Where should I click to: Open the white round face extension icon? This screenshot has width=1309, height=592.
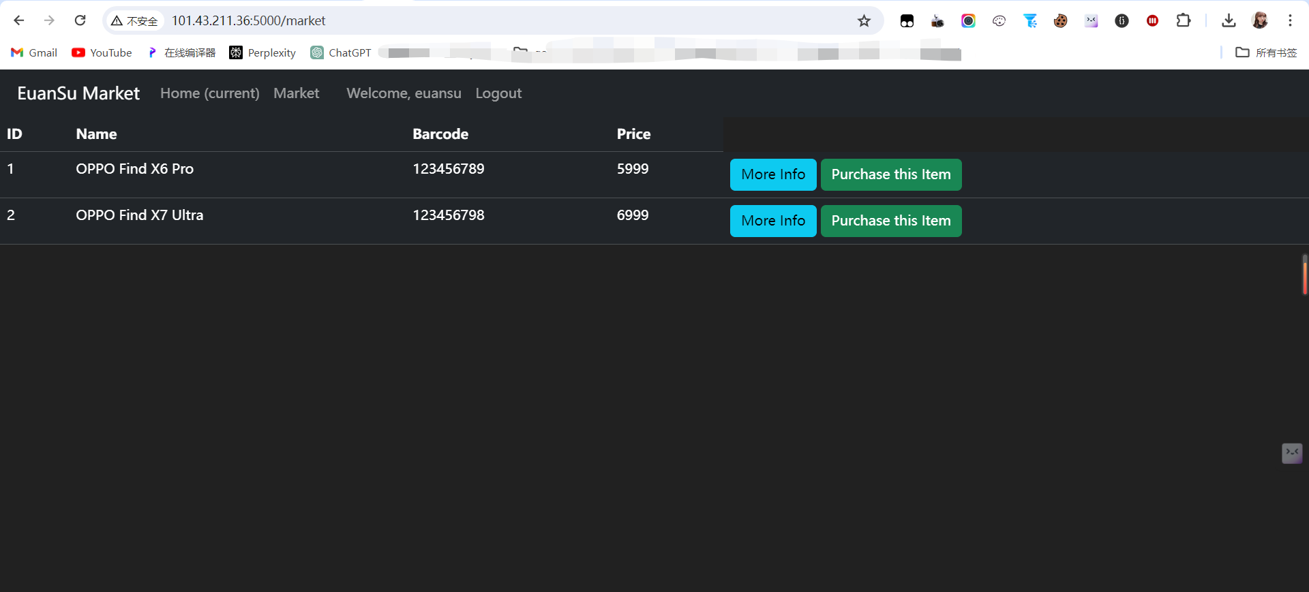999,21
